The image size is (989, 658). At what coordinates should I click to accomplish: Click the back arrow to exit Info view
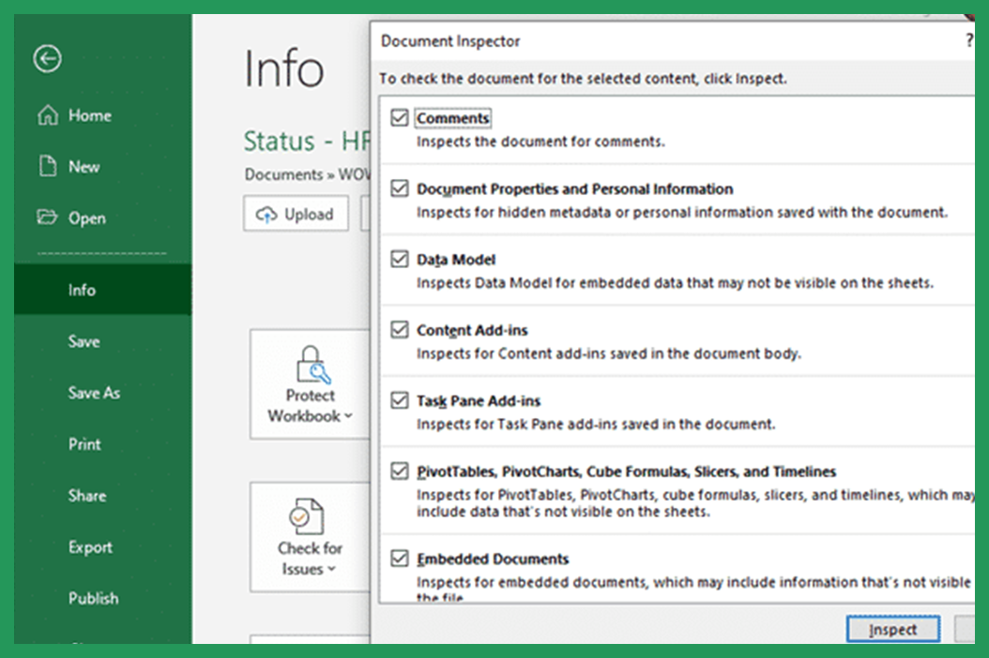[x=47, y=59]
